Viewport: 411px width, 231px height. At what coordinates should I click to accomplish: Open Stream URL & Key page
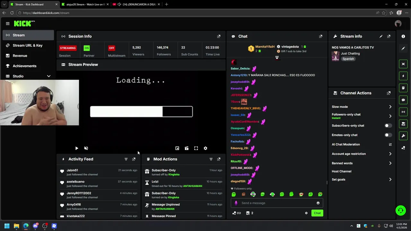pyautogui.click(x=28, y=46)
